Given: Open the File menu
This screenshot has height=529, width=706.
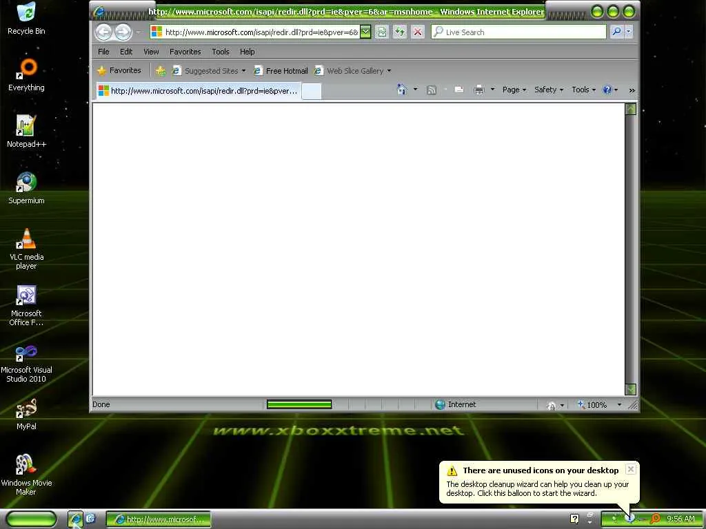Looking at the screenshot, I should click(x=103, y=52).
